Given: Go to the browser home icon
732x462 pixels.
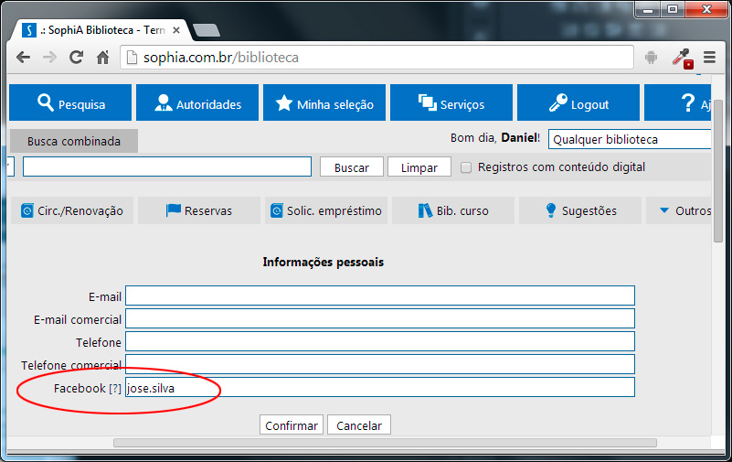Looking at the screenshot, I should [102, 58].
